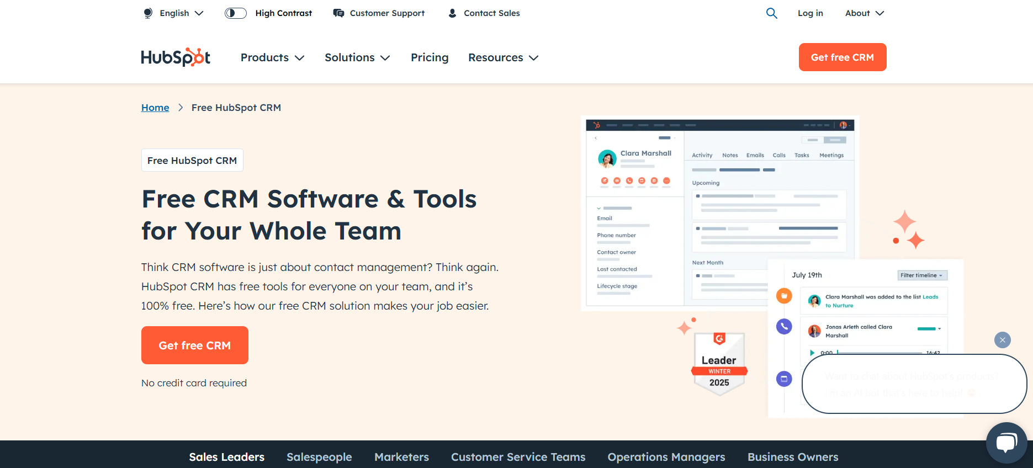Select the Business Owners tab
Screen dimensions: 1033x468
(793, 457)
